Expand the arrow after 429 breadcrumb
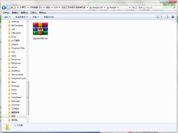 pos(60,7)
